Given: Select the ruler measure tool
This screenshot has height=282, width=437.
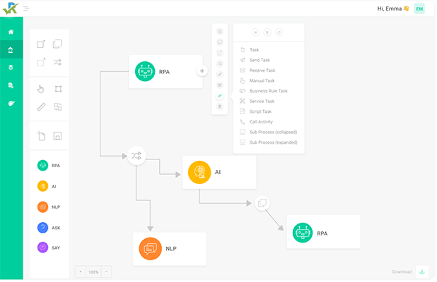Looking at the screenshot, I should click(40, 107).
